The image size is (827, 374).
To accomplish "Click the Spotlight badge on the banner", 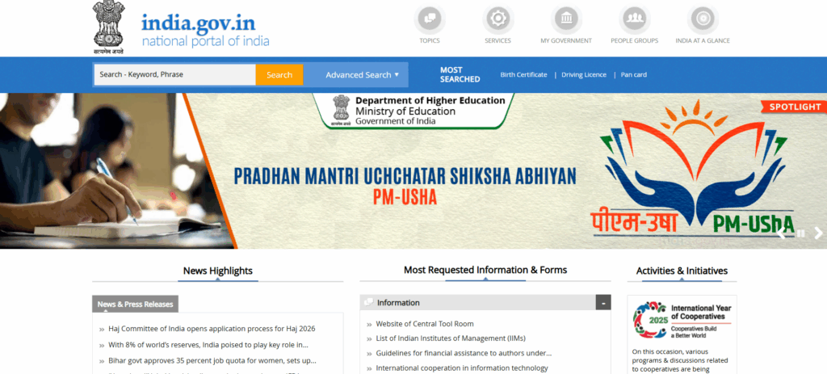I will 795,107.
